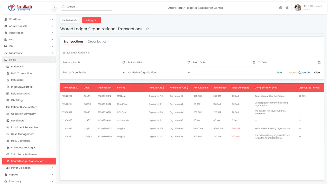Open the From Date calendar icon
This screenshot has height=184, width=329.
[x=254, y=62]
